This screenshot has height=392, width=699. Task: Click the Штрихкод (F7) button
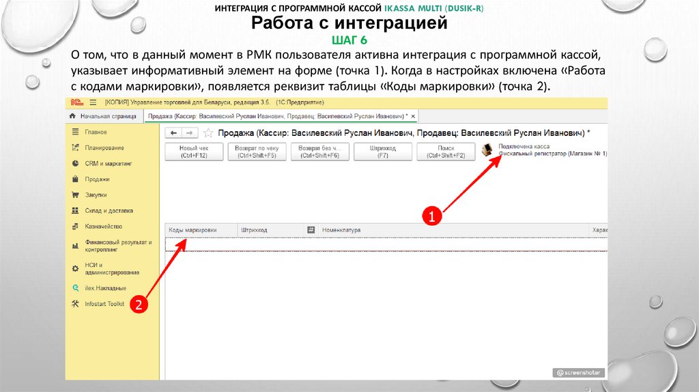click(x=382, y=152)
